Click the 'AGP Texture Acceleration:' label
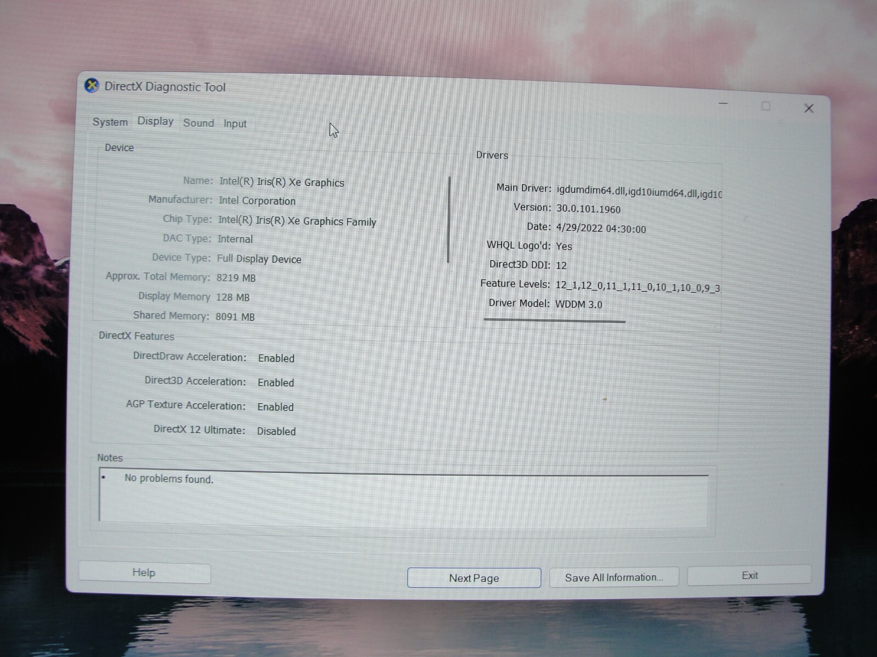Viewport: 877px width, 657px height. [186, 405]
